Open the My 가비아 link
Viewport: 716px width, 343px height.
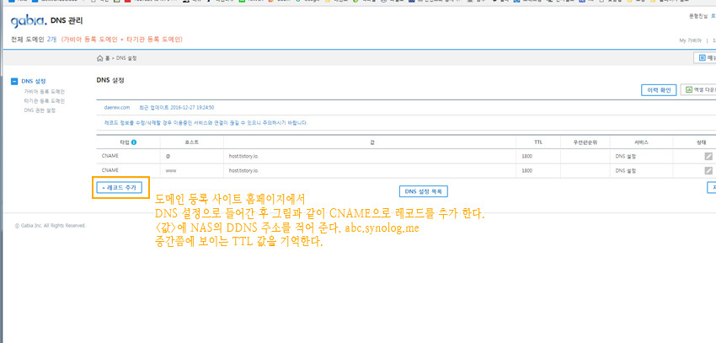690,40
